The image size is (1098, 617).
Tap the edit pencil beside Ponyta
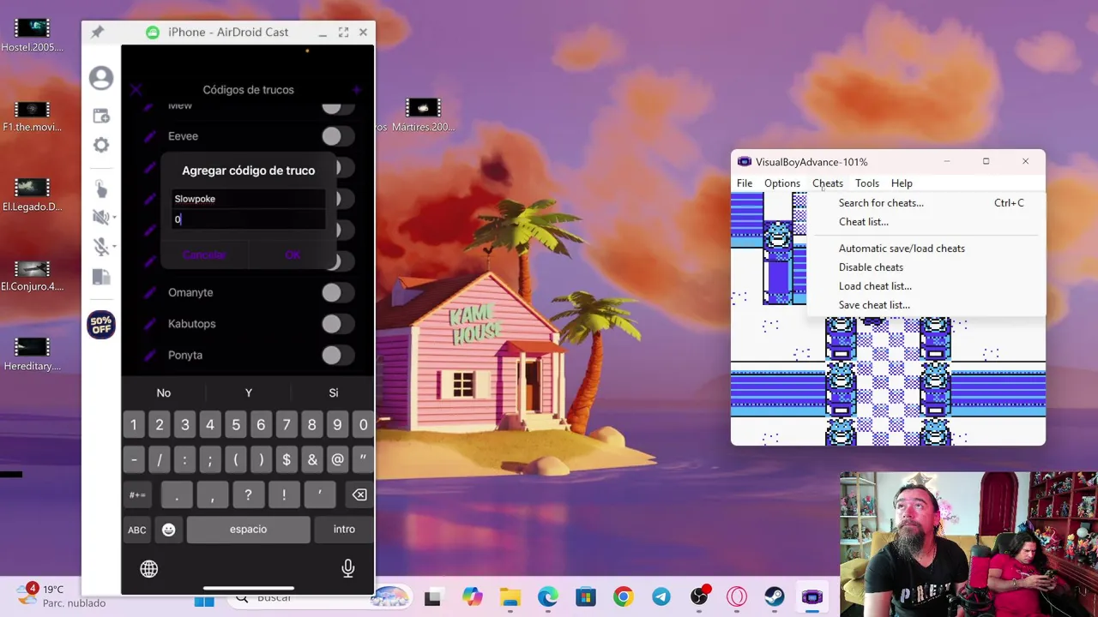coord(148,355)
